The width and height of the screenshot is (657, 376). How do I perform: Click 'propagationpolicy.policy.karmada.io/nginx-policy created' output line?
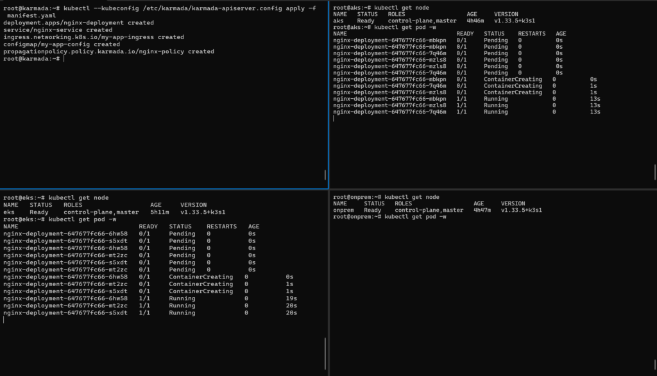[108, 51]
